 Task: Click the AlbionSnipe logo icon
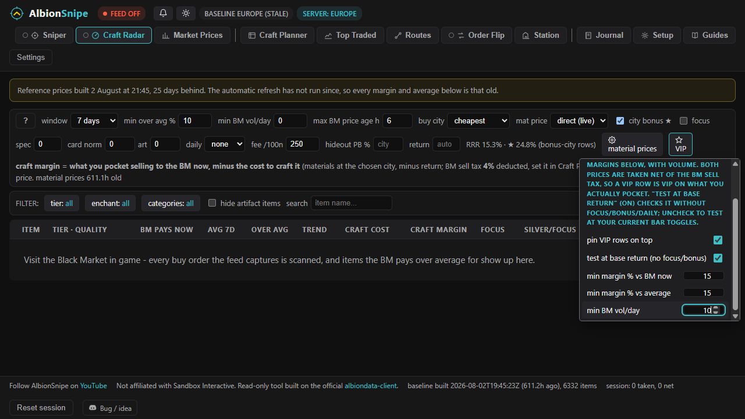click(17, 13)
